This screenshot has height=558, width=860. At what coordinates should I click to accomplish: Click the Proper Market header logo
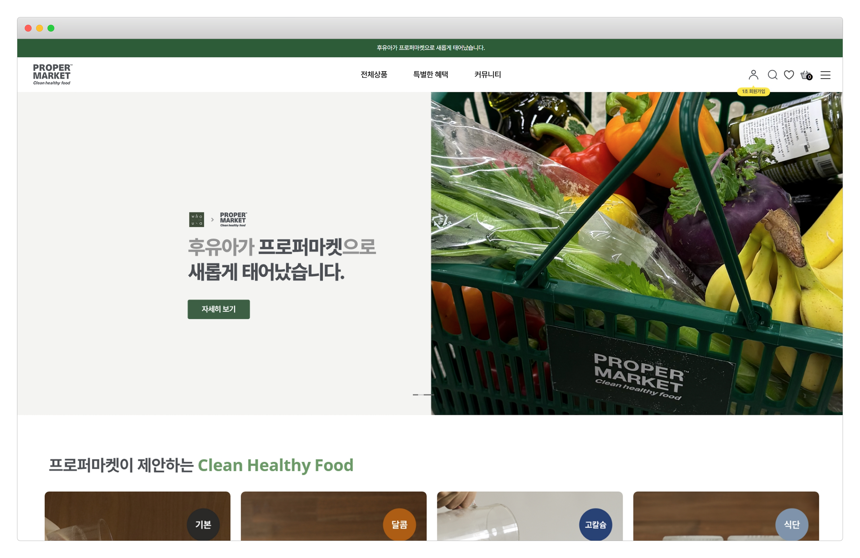point(52,75)
